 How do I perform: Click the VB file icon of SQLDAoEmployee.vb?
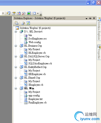(x=26, y=64)
